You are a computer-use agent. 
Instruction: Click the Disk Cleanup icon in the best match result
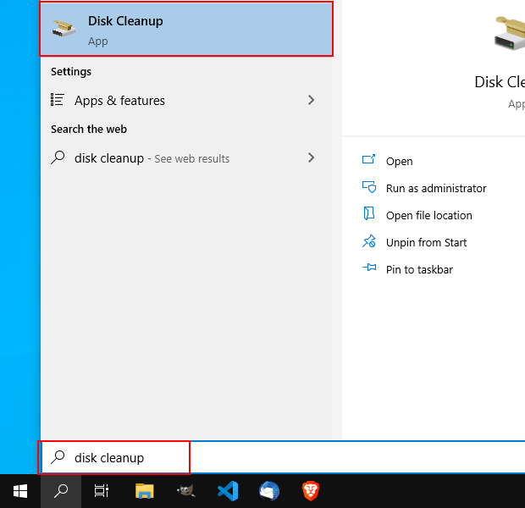[x=64, y=29]
